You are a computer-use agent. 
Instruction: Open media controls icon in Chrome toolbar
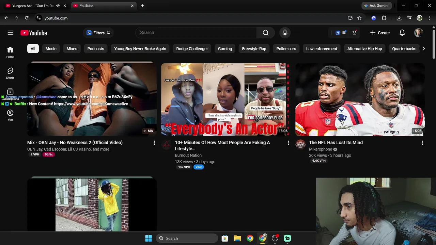tap(409, 18)
